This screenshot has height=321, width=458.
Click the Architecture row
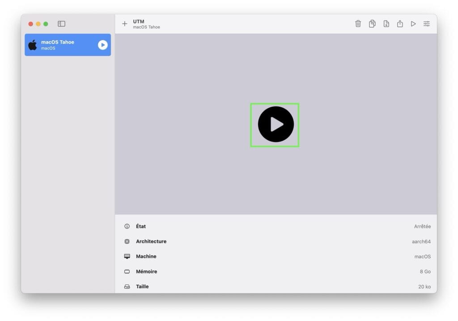276,241
